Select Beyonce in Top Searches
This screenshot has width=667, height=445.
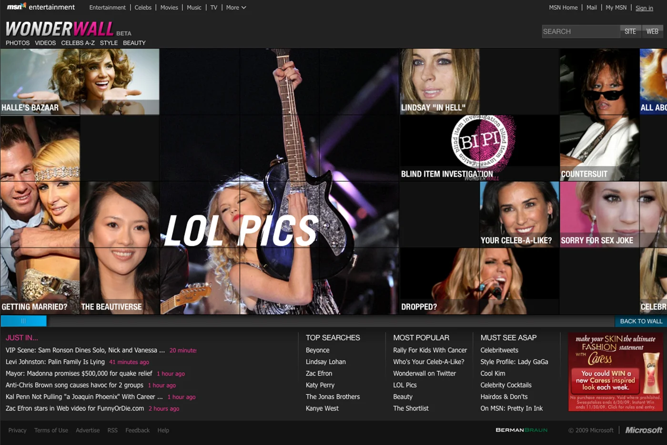coord(318,350)
